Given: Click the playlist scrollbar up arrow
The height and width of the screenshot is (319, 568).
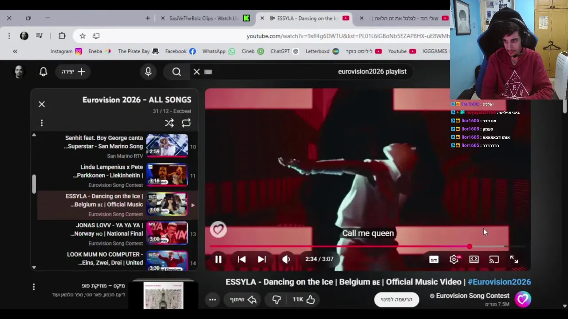Looking at the screenshot, I should pyautogui.click(x=34, y=135).
